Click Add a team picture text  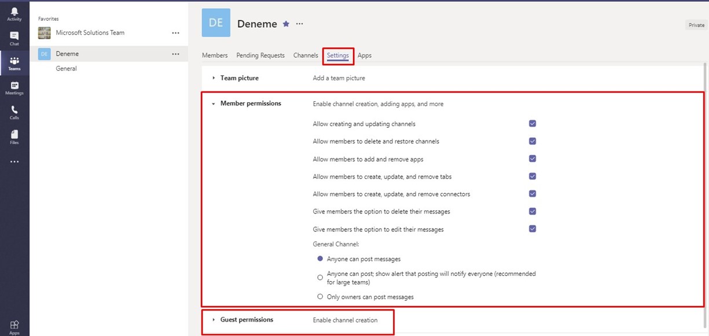point(339,78)
